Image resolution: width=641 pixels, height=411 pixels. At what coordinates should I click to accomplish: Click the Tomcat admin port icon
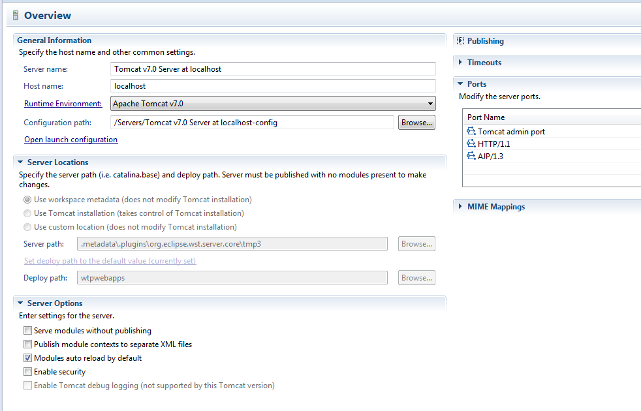coord(471,132)
